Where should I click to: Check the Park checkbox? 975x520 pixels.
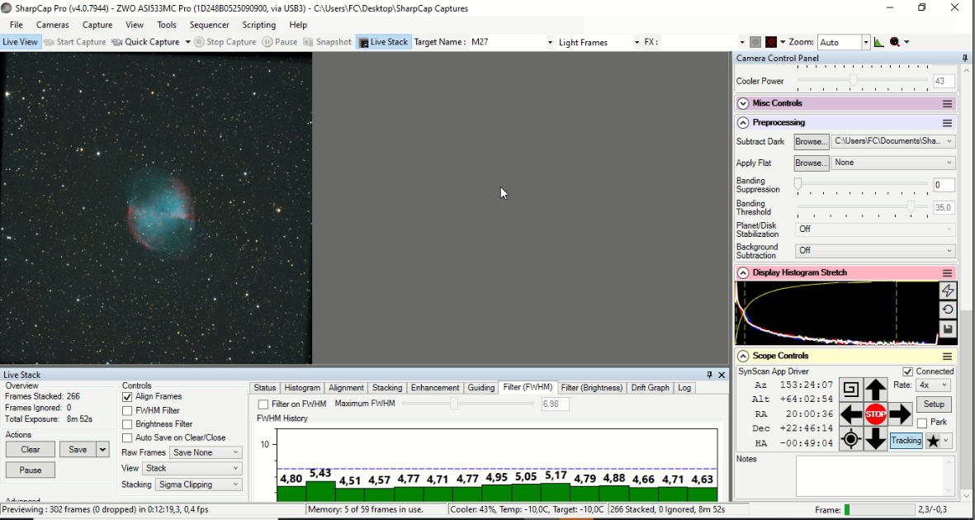pos(922,423)
